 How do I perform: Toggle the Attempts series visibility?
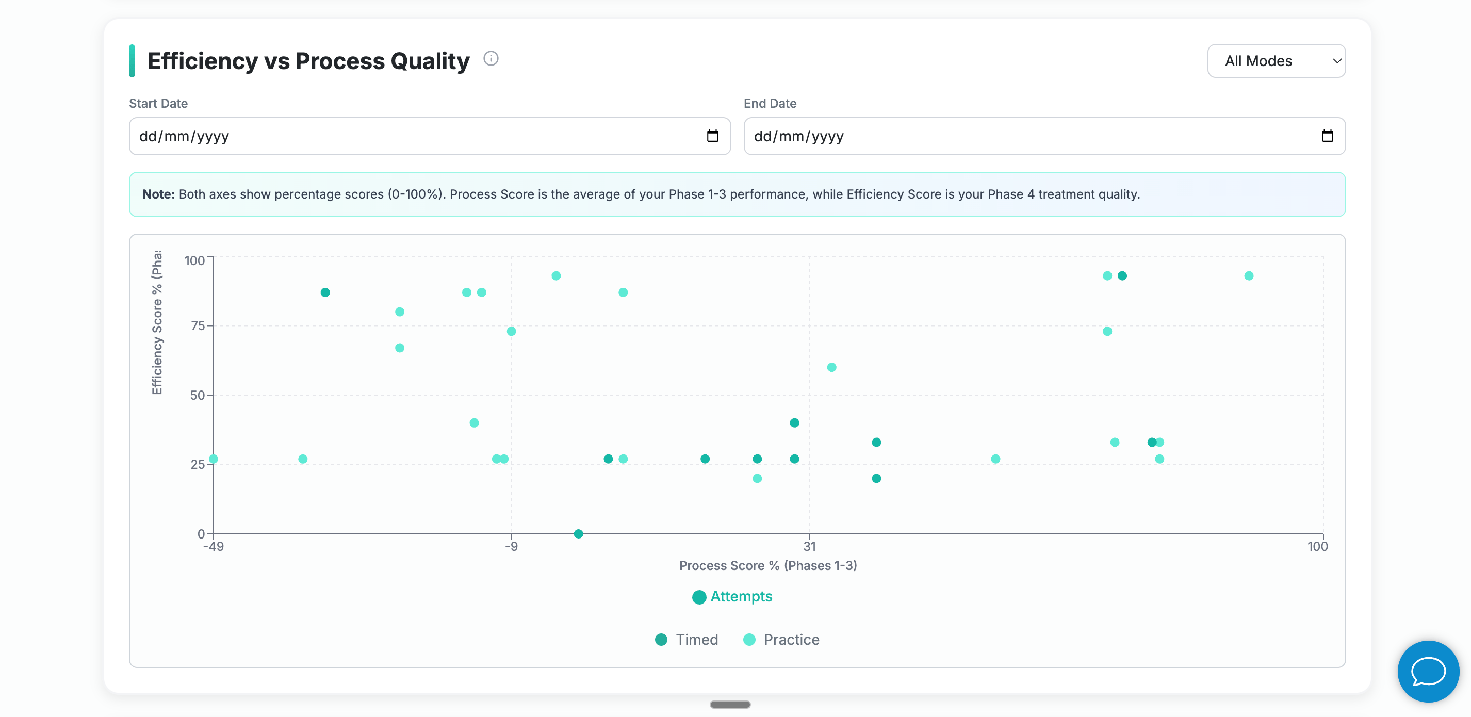(732, 596)
